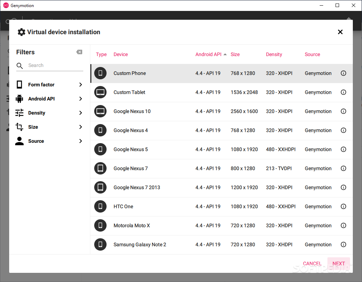The height and width of the screenshot is (282, 362).
Task: Open info for Google Nexus 10 row
Action: tap(343, 111)
